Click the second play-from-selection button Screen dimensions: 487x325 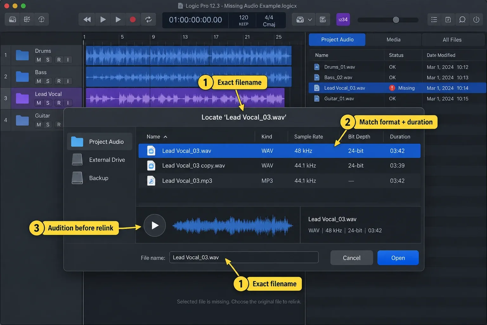118,19
